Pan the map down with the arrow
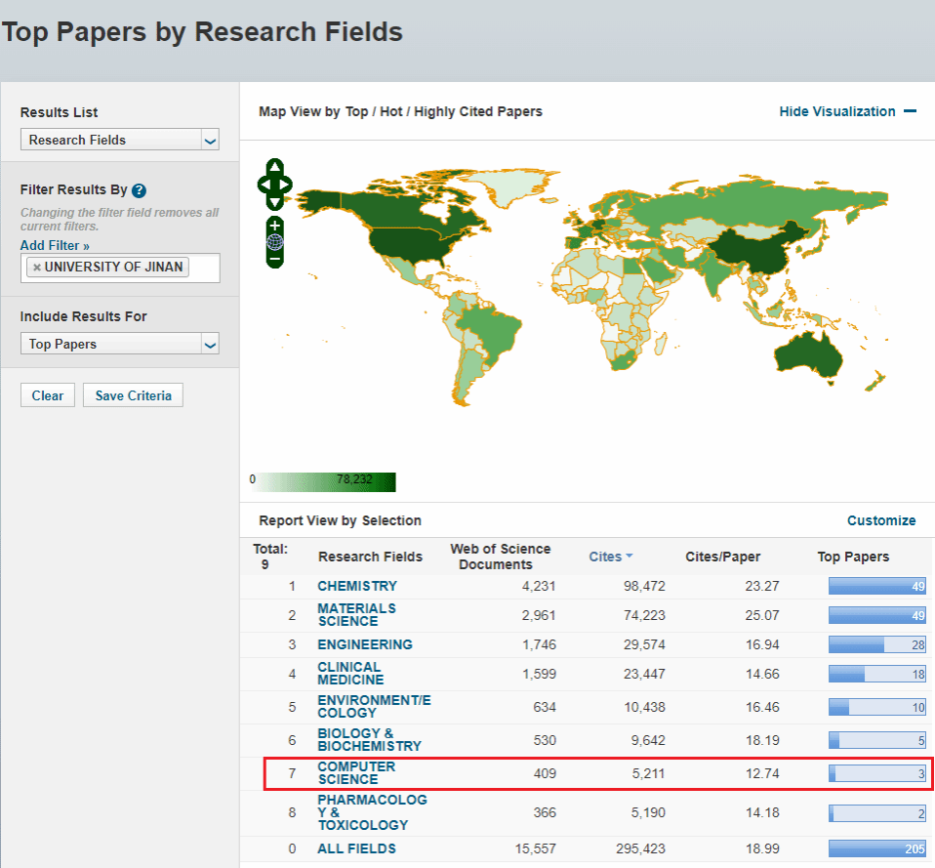This screenshot has width=935, height=868. (275, 200)
